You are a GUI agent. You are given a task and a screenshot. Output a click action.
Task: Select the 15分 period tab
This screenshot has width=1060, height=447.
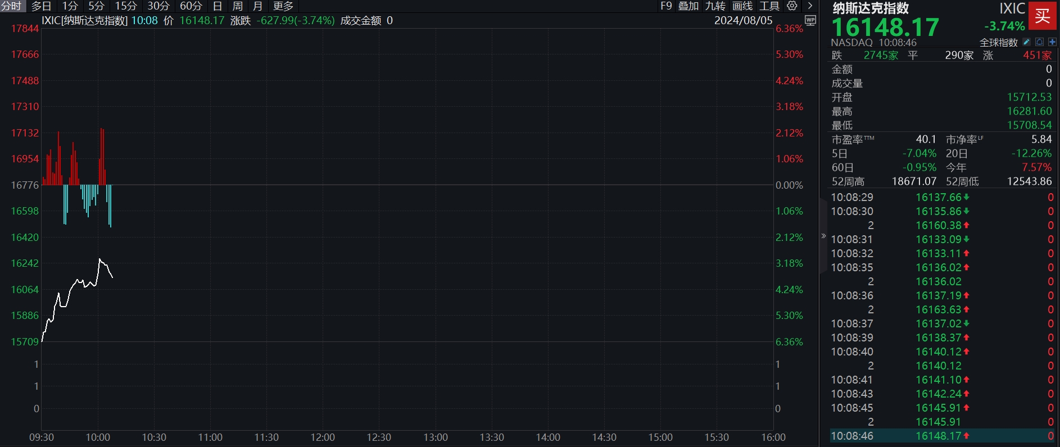[126, 6]
